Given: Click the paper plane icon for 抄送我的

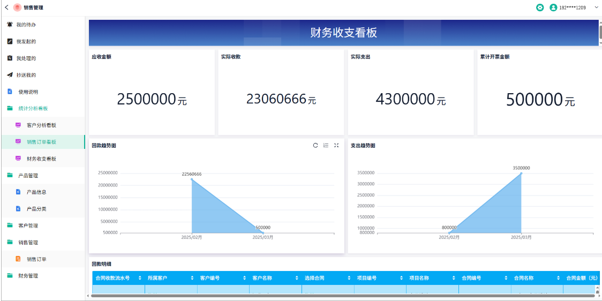Looking at the screenshot, I should coord(10,75).
